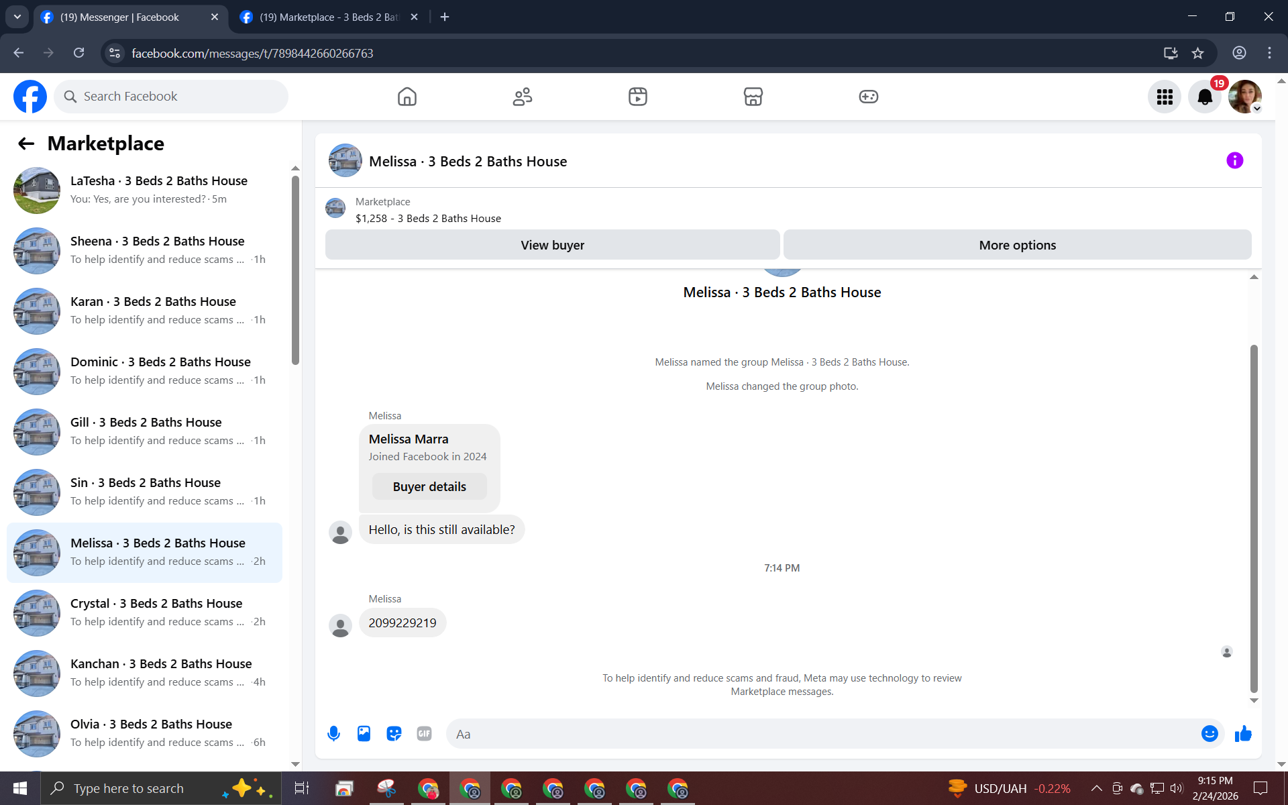Click the View buyer button
The height and width of the screenshot is (805, 1288).
click(x=552, y=245)
